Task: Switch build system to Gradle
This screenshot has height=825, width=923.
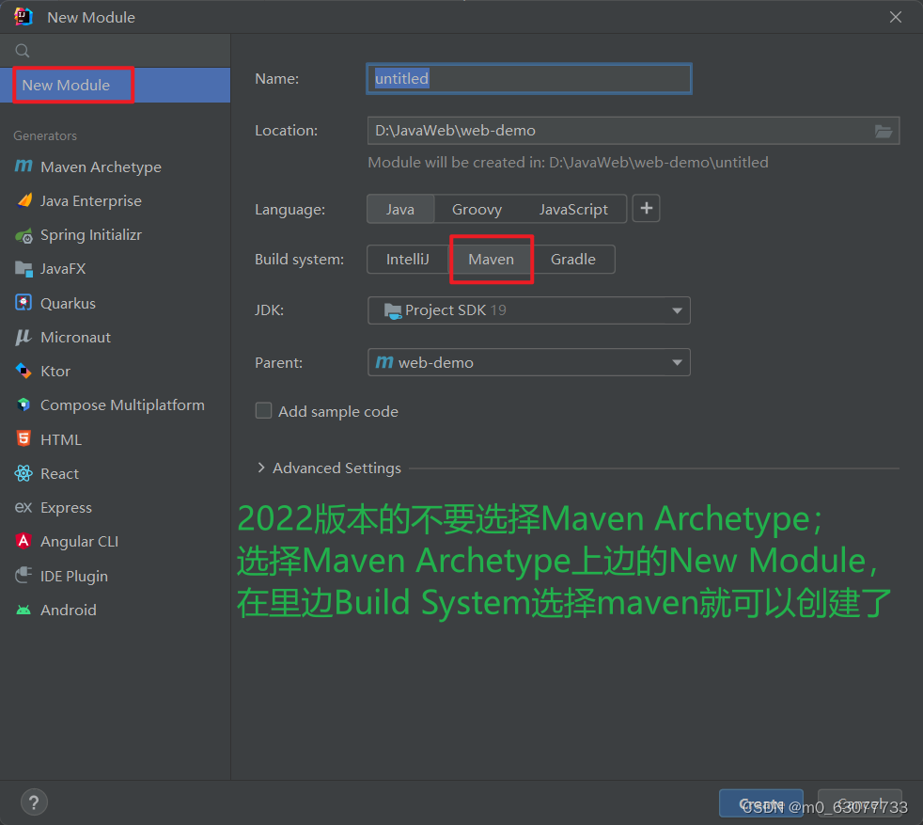Action: 573,259
